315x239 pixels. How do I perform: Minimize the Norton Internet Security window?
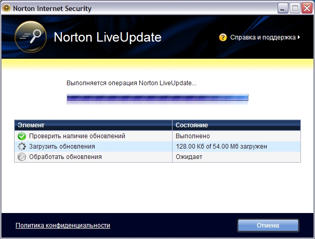click(x=283, y=8)
